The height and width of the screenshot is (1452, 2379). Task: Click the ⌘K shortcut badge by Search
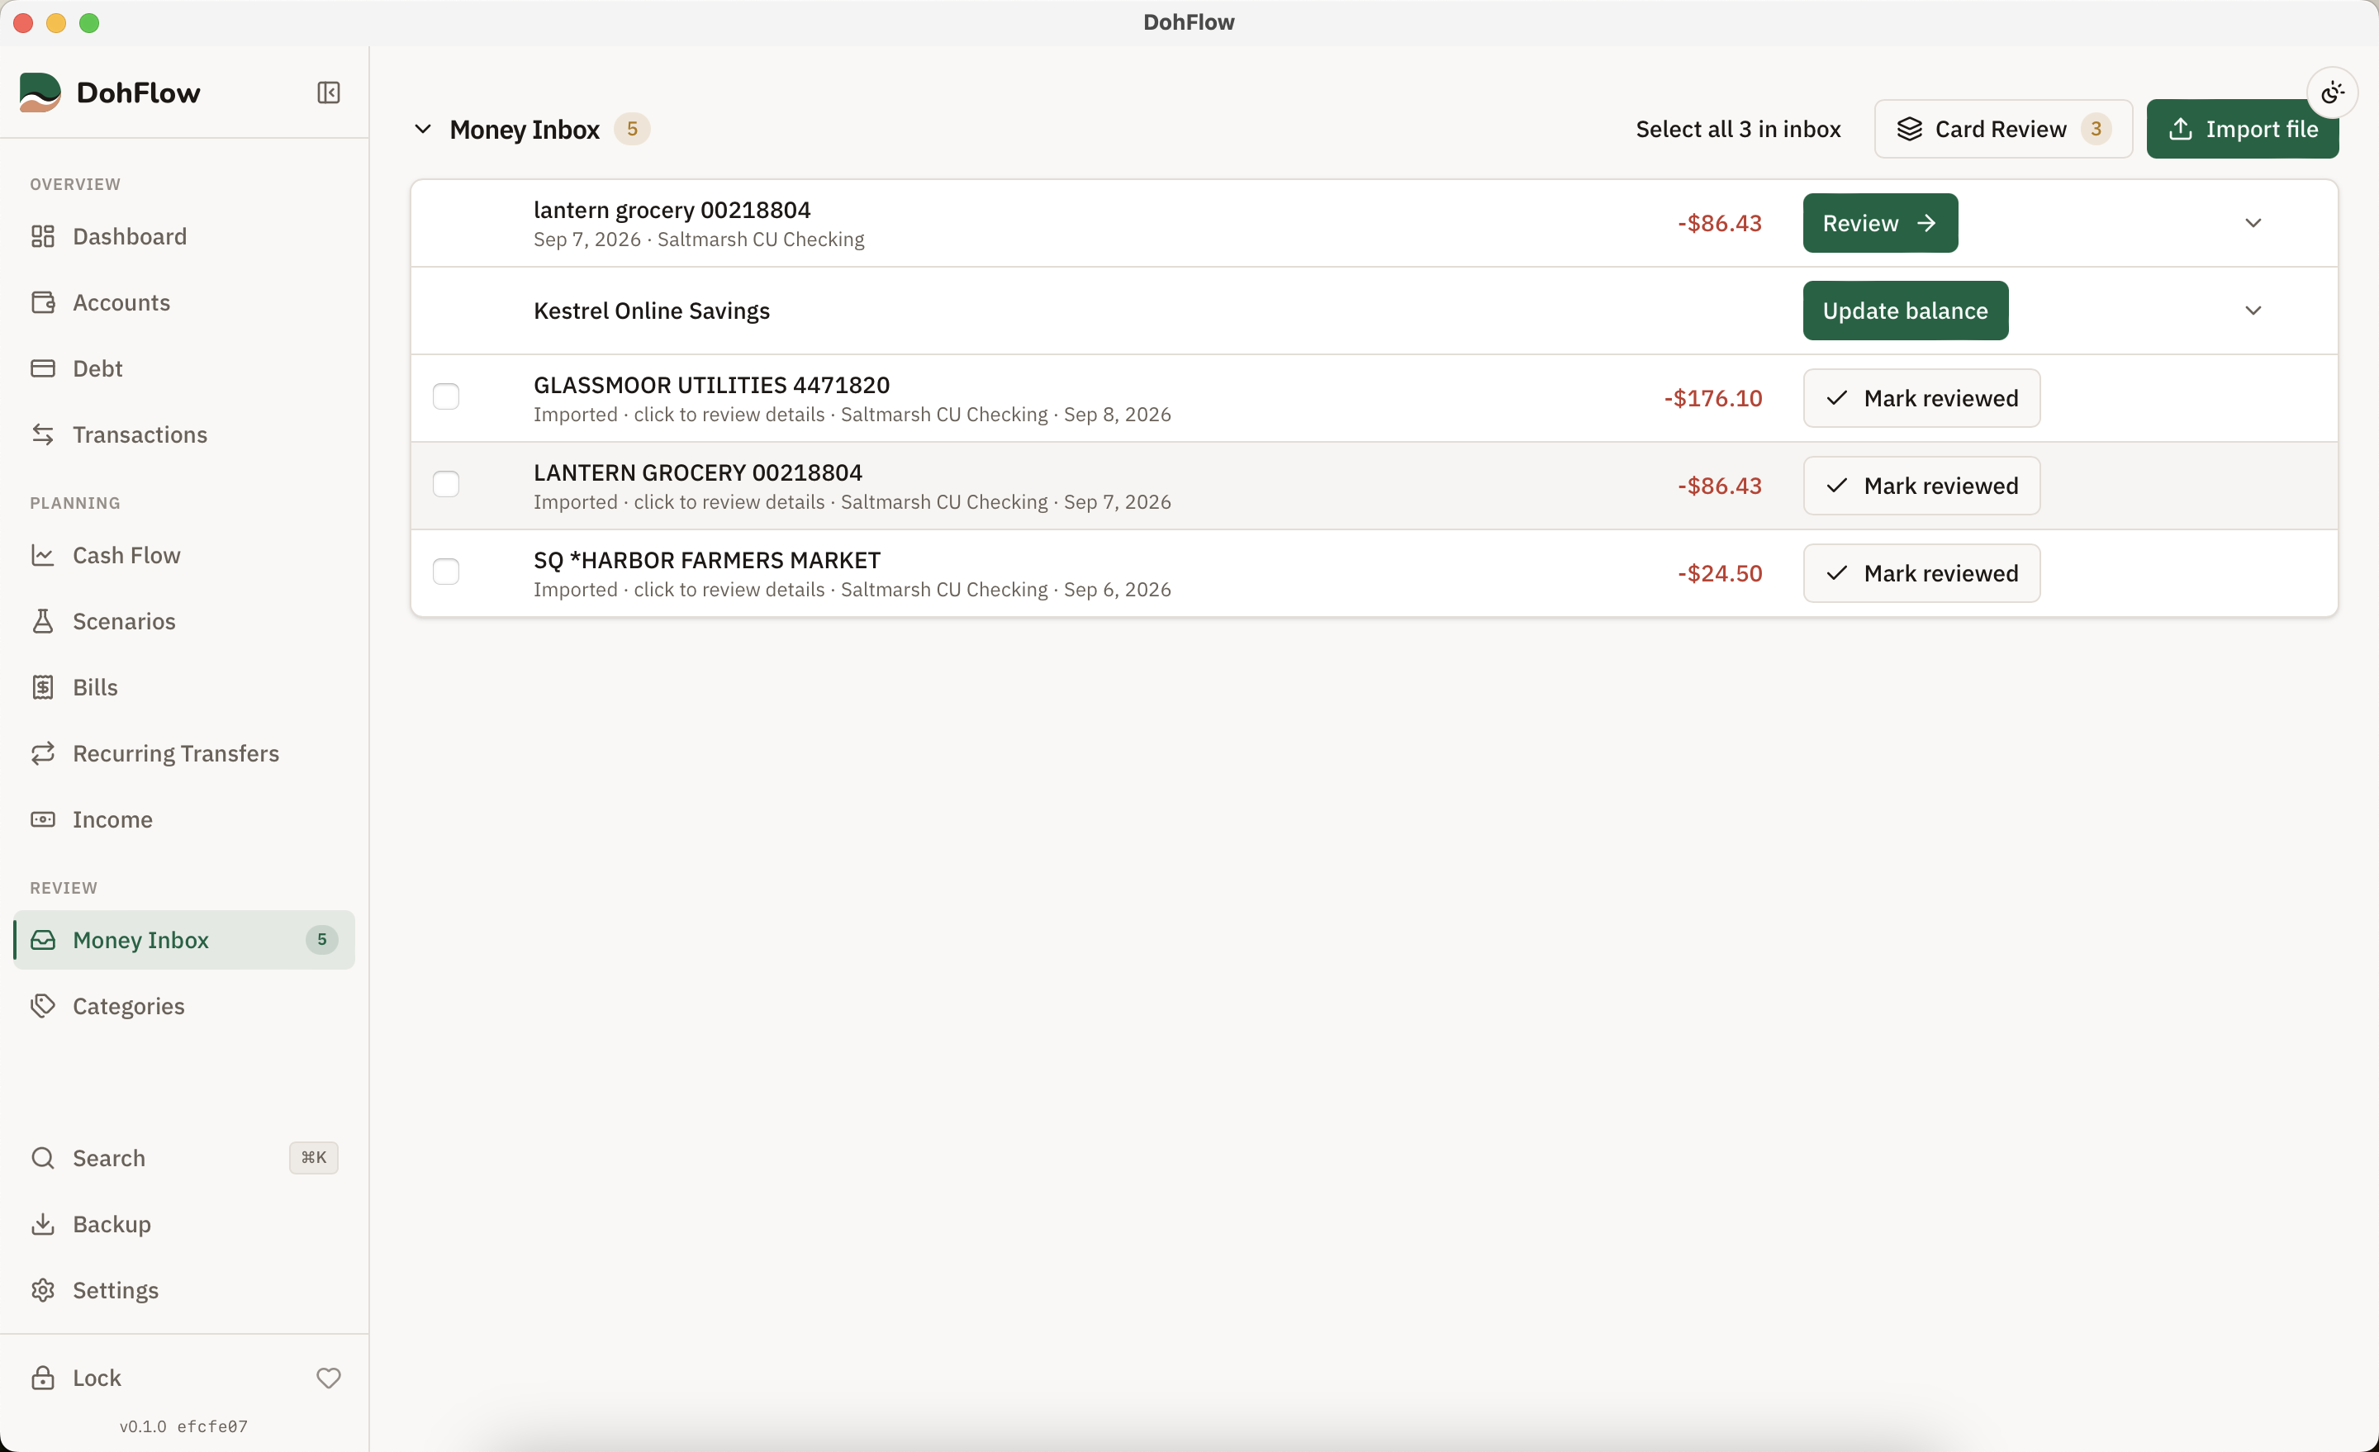click(314, 1157)
